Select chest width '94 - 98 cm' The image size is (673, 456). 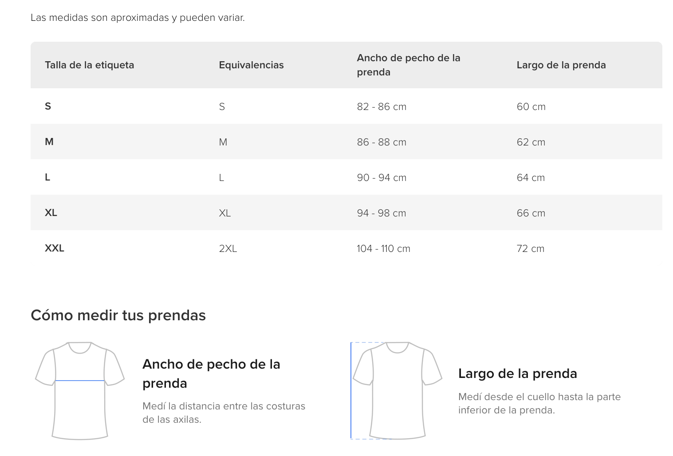(x=382, y=213)
